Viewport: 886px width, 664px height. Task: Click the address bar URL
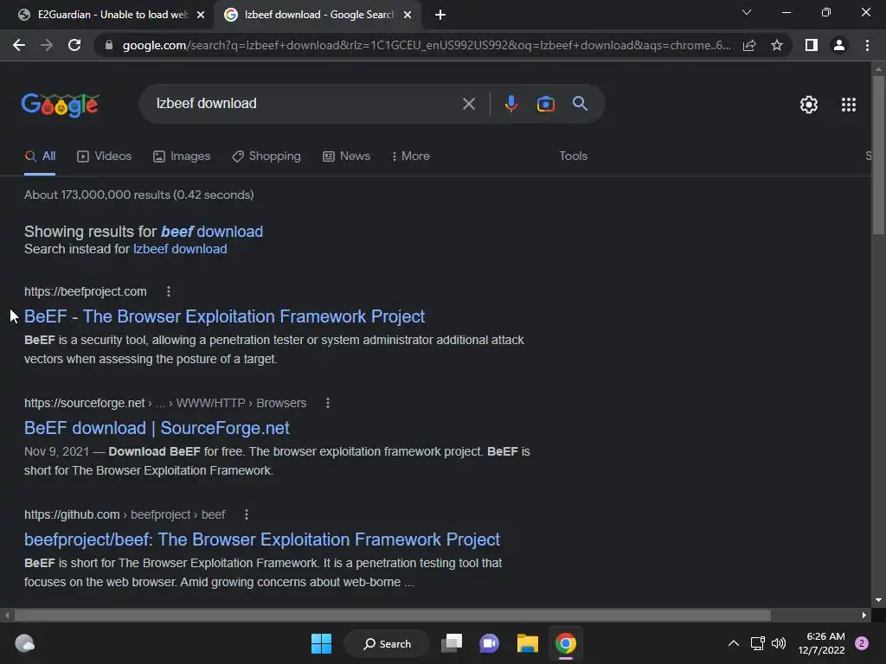[427, 45]
